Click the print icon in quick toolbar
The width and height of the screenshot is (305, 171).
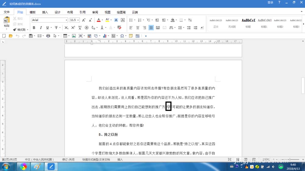click(x=48, y=36)
